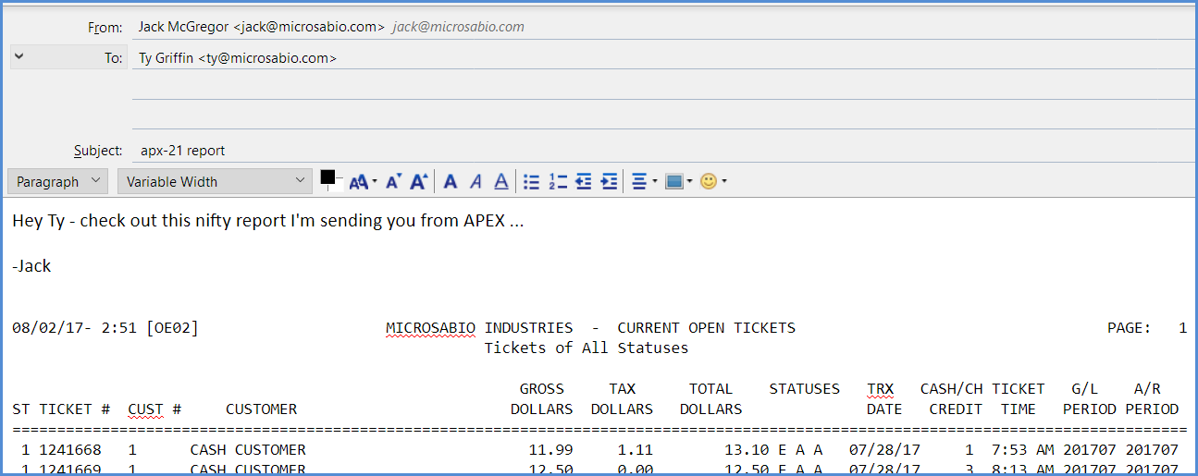Open the insert image/object menu
The image size is (1198, 476).
tap(678, 182)
